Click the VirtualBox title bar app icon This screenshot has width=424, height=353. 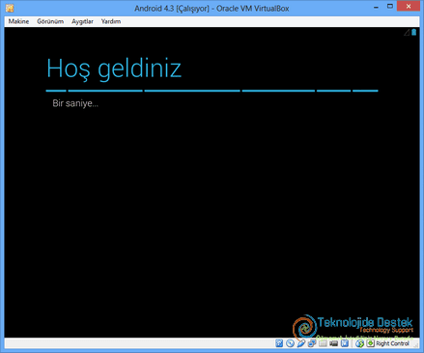[x=10, y=8]
